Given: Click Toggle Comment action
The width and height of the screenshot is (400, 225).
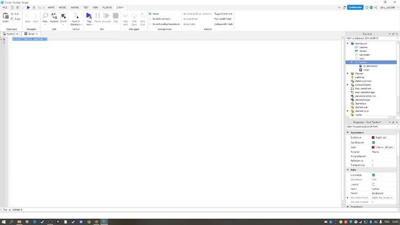Looking at the screenshot, I should click(x=223, y=14).
